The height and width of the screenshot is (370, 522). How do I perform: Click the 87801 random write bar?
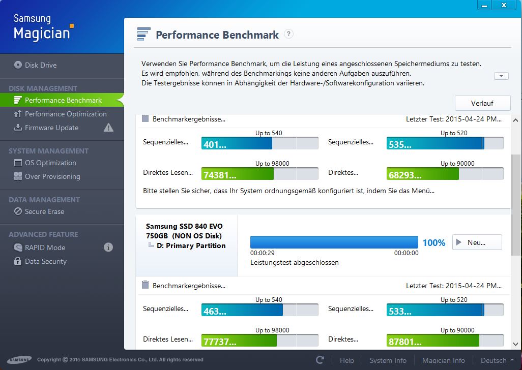445,341
